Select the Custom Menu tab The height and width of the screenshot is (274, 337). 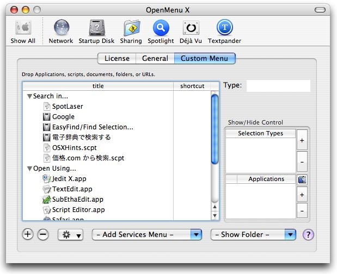tap(205, 58)
